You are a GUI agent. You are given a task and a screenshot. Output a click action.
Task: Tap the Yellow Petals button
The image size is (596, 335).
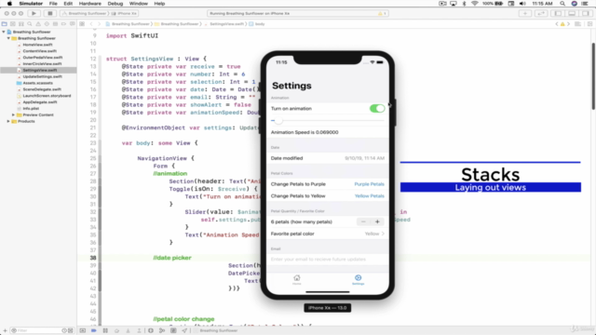369,196
